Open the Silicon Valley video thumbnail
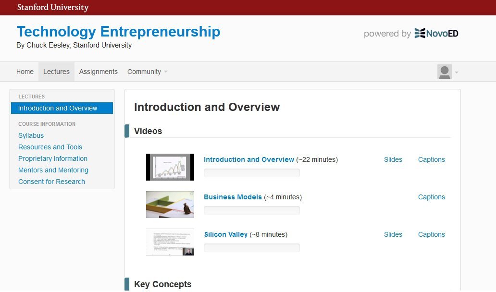The width and height of the screenshot is (496, 292). pyautogui.click(x=170, y=242)
